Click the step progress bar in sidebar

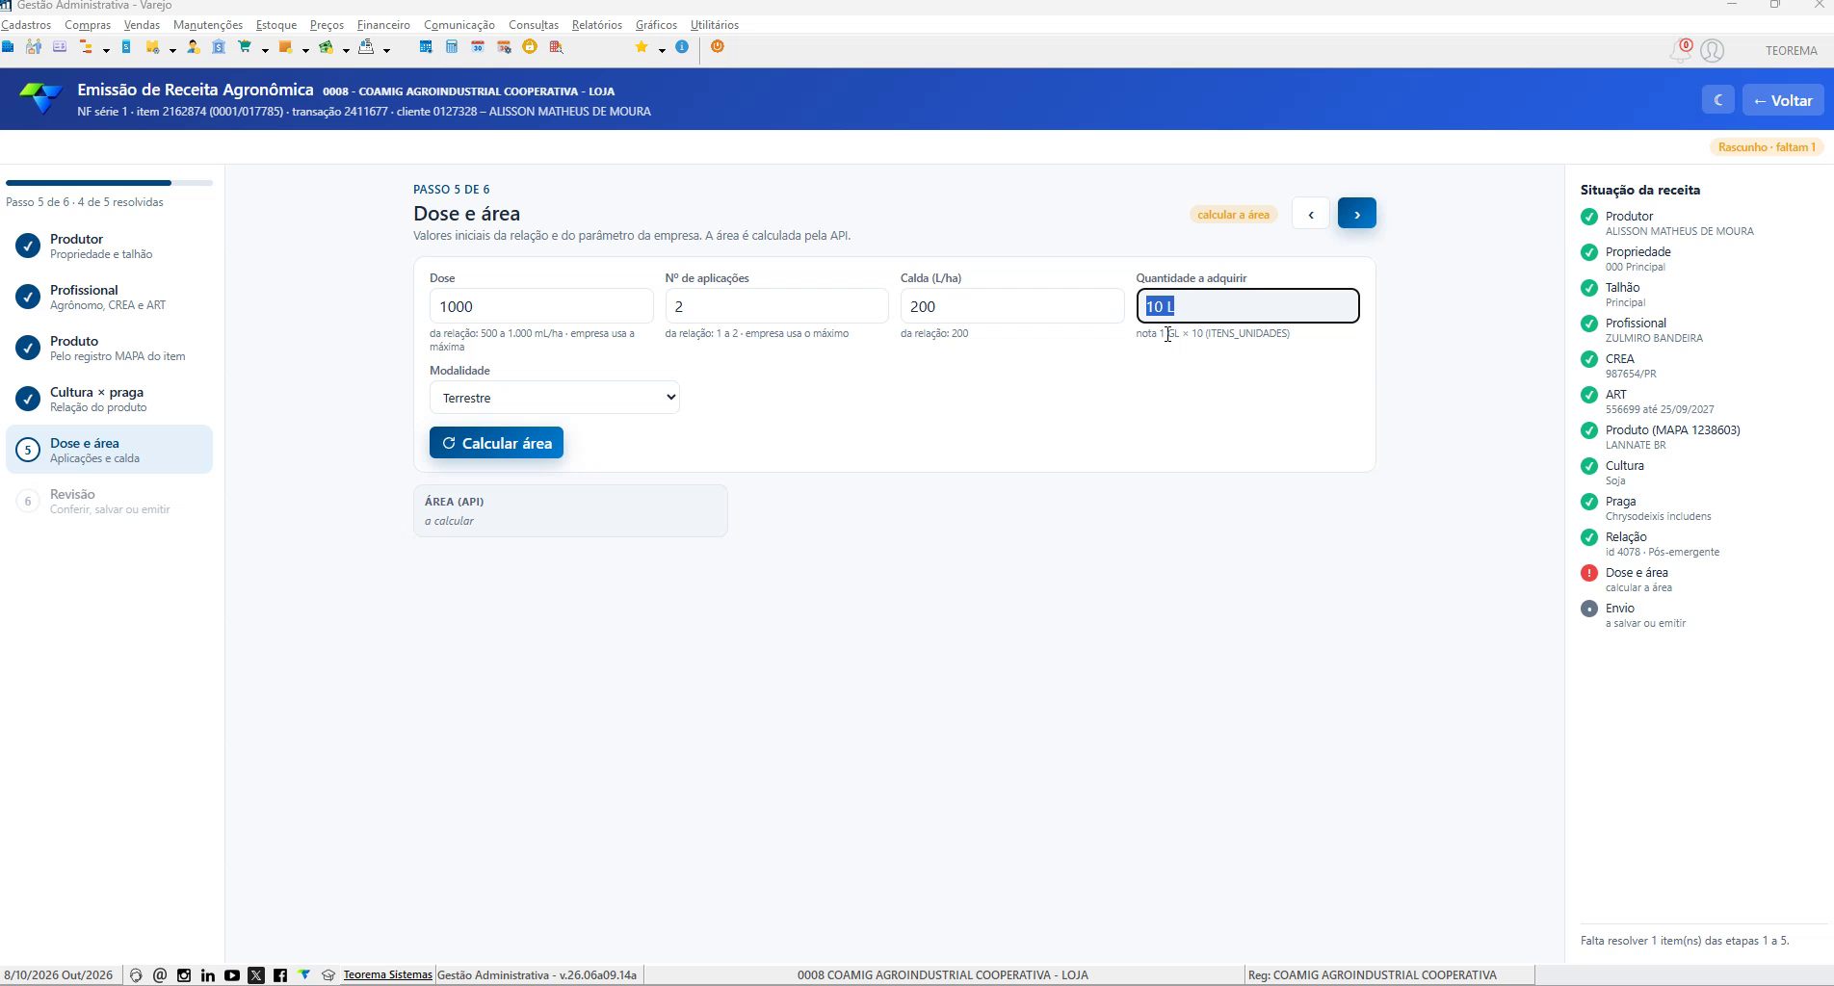[x=110, y=183]
